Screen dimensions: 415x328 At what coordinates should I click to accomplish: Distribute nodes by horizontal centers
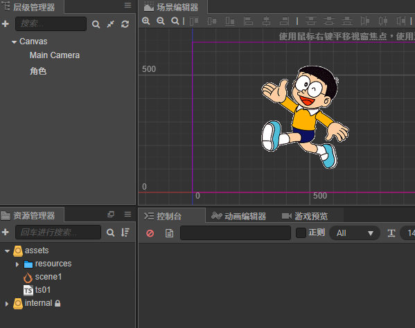click(383, 21)
